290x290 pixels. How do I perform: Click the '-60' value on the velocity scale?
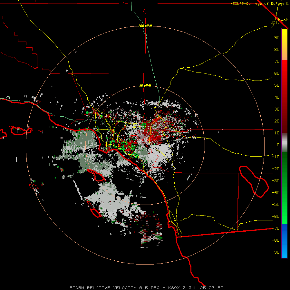(275, 217)
